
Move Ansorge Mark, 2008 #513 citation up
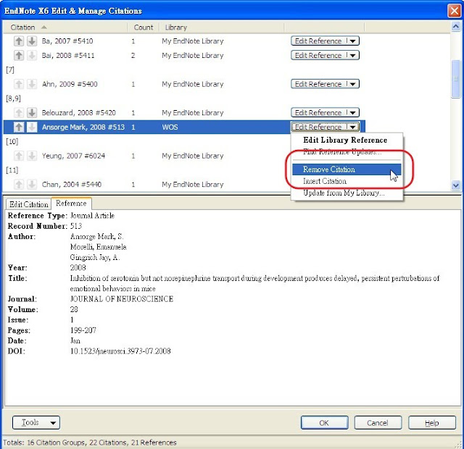pyautogui.click(x=19, y=127)
